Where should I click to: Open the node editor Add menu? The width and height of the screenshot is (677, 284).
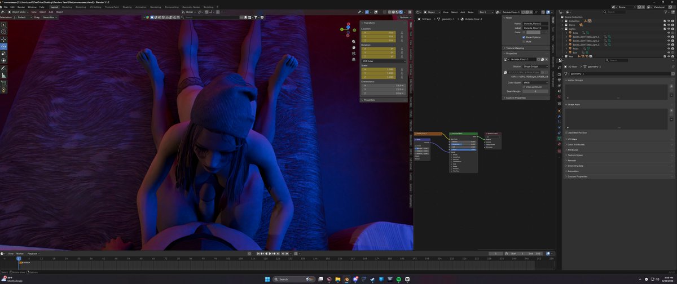pos(463,11)
